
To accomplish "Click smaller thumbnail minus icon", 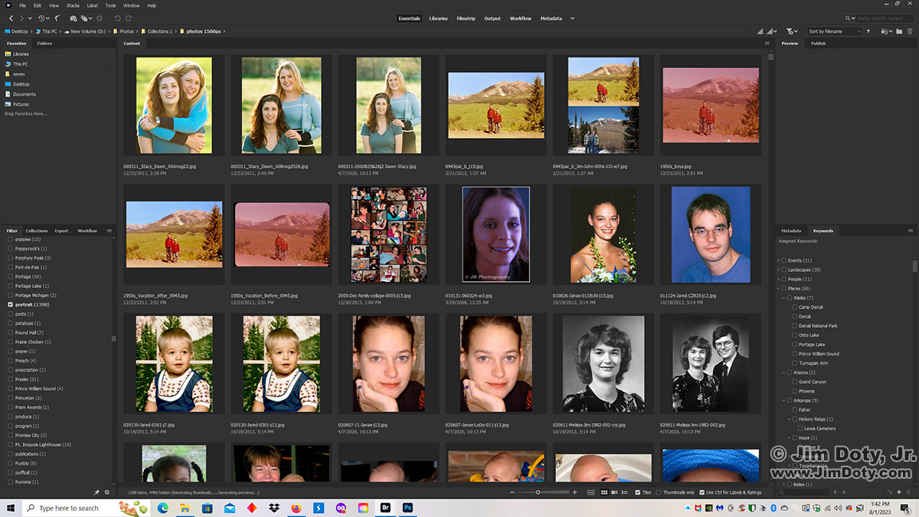I will click(x=512, y=492).
